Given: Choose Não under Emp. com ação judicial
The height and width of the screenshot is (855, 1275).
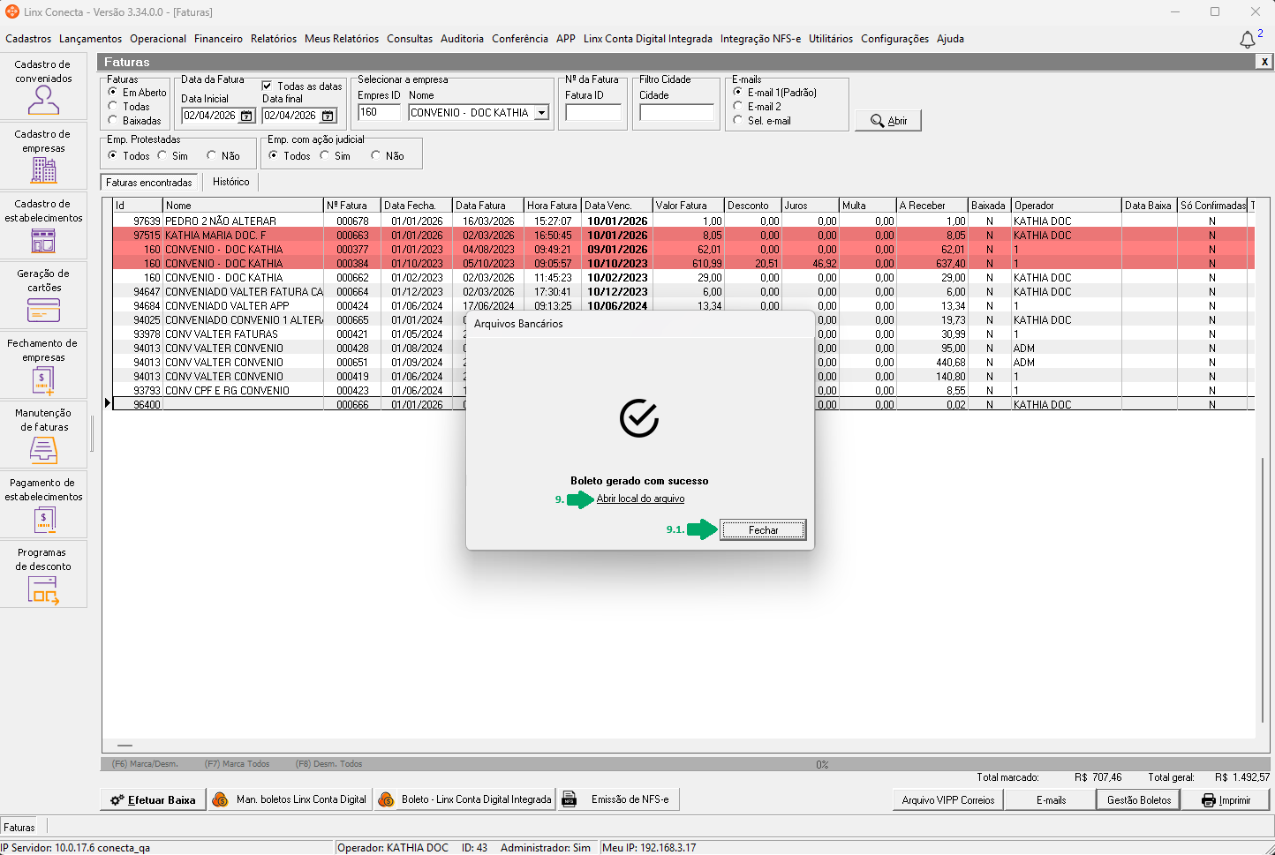Looking at the screenshot, I should 376,155.
